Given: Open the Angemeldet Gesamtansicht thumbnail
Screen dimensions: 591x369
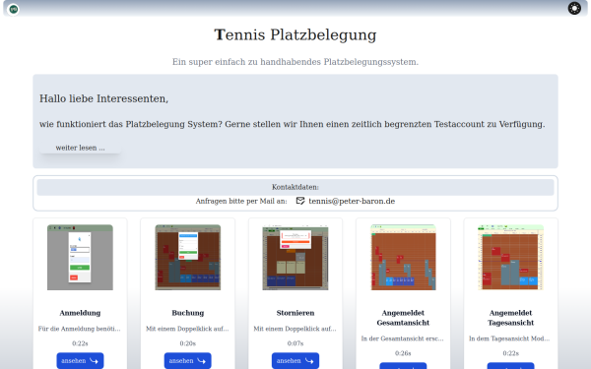Looking at the screenshot, I should [403, 258].
